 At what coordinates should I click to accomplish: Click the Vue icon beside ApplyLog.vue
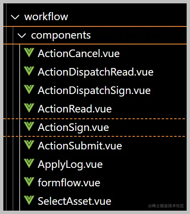coord(29,163)
